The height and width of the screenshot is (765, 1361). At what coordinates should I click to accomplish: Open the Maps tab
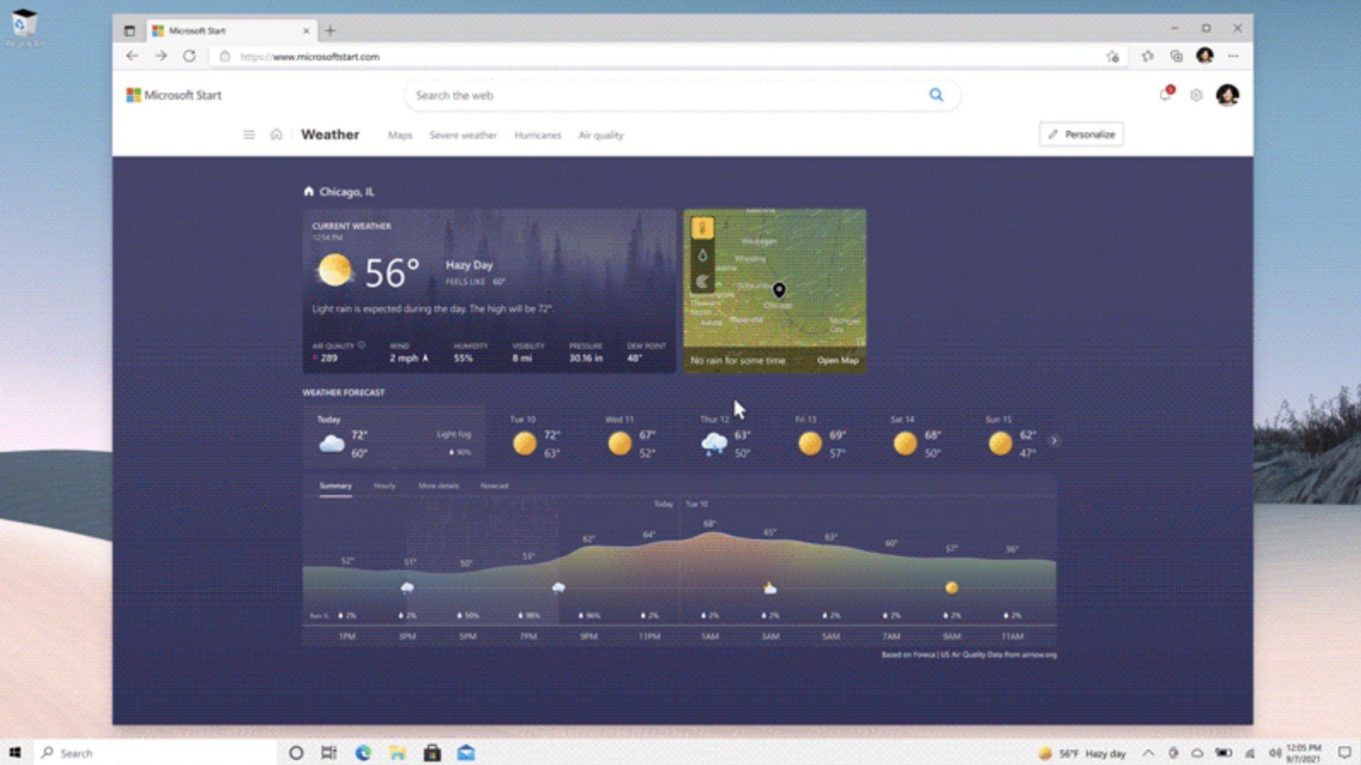pyautogui.click(x=400, y=135)
